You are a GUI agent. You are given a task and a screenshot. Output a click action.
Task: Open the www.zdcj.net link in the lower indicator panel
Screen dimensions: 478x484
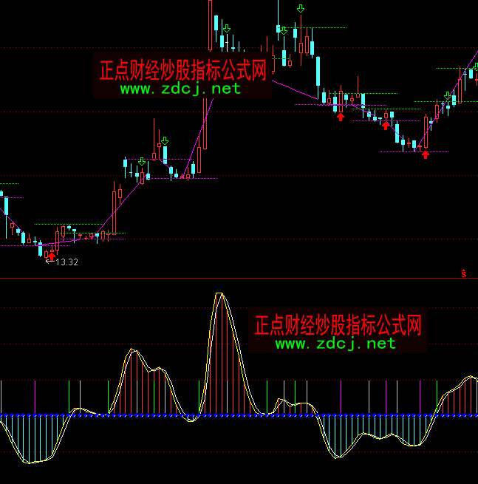click(335, 344)
